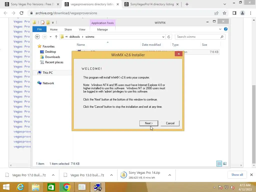Open the Chrome profile menu
Screen dimensions: 256x192
(242, 13)
